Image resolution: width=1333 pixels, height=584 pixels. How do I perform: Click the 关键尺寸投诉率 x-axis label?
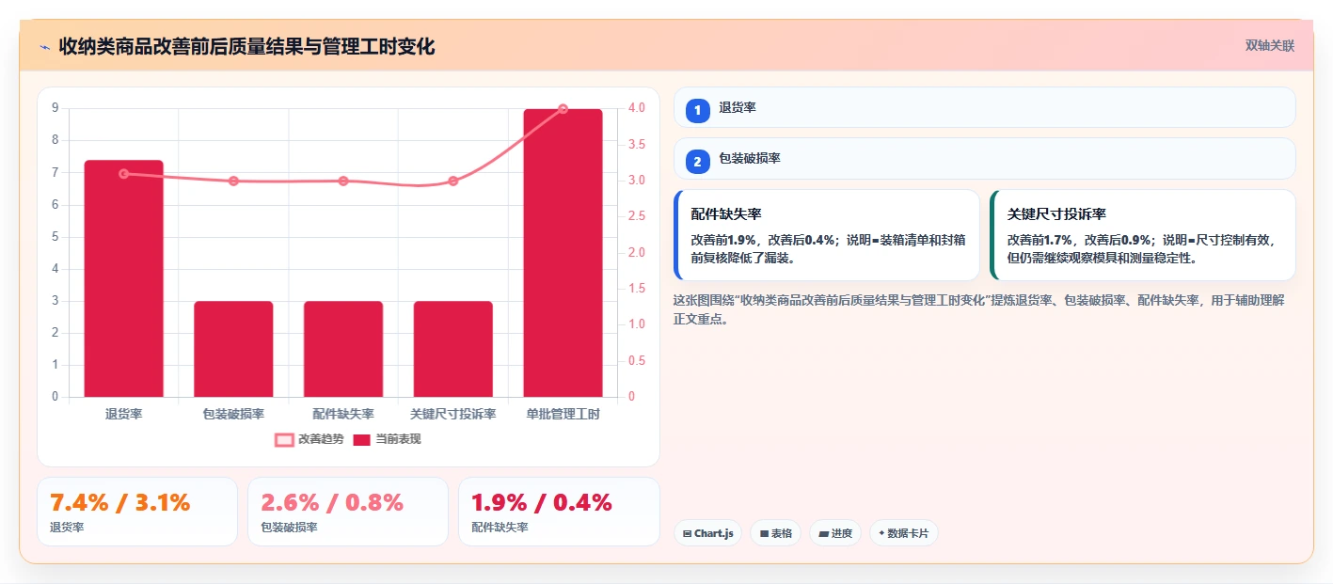452,414
